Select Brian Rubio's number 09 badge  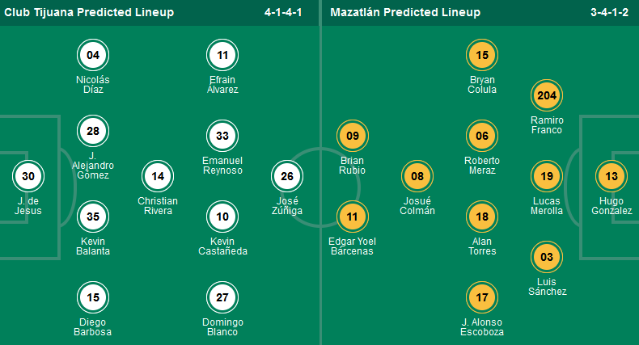coord(353,137)
